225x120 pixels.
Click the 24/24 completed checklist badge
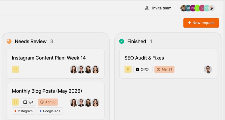coord(143,69)
